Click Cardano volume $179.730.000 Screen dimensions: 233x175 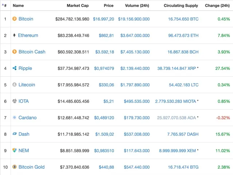pyautogui.click(x=137, y=118)
